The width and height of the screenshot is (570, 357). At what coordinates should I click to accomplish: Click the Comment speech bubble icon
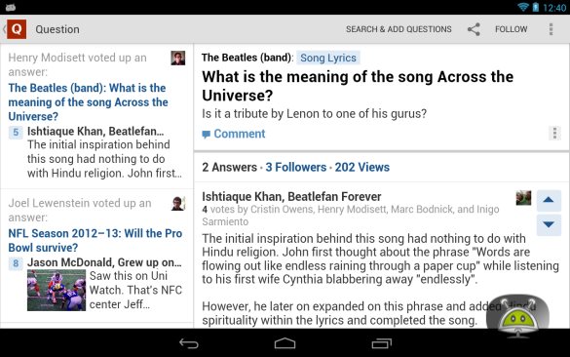click(207, 135)
